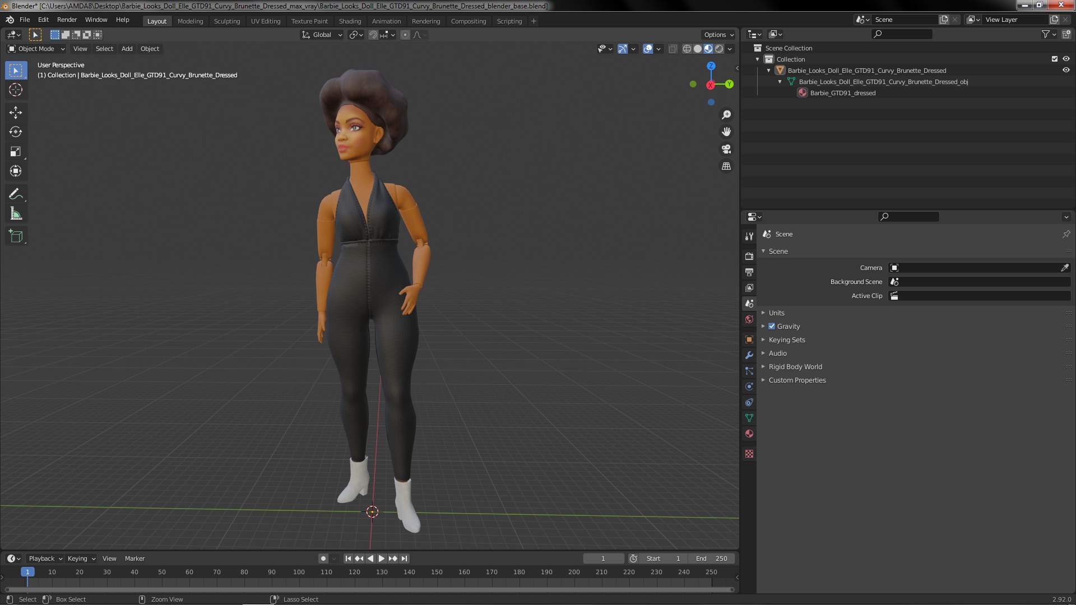Image resolution: width=1076 pixels, height=605 pixels.
Task: Expand Custom Properties panel
Action: coord(797,380)
